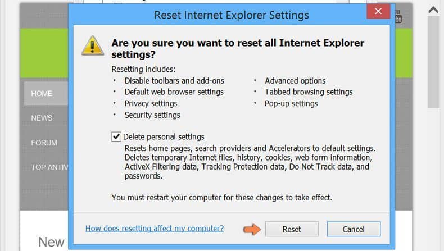Confirm with the Reset button
The height and width of the screenshot is (251, 444).
tap(292, 229)
